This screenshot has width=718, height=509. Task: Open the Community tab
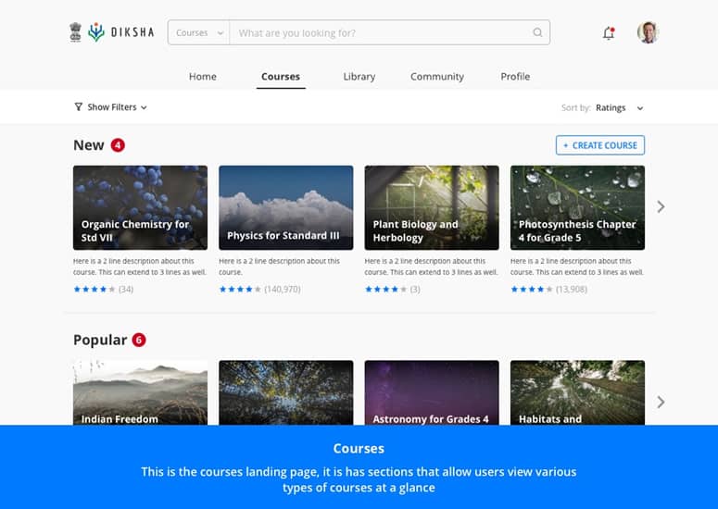pyautogui.click(x=437, y=77)
